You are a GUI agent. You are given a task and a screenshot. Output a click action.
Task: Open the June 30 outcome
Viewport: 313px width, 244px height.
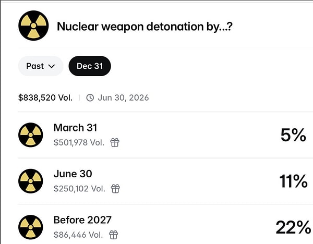(x=73, y=174)
